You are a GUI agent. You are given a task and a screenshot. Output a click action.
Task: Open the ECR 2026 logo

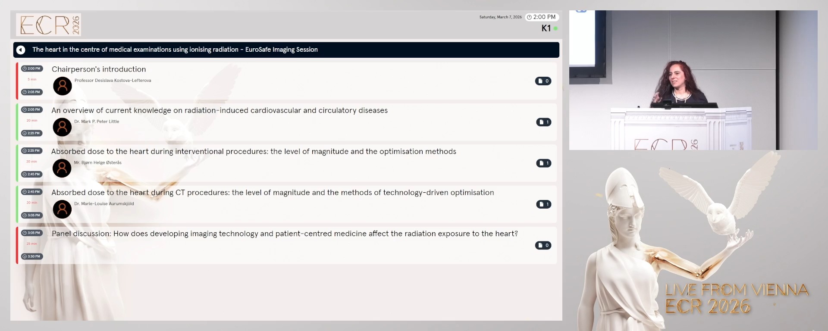(x=49, y=25)
